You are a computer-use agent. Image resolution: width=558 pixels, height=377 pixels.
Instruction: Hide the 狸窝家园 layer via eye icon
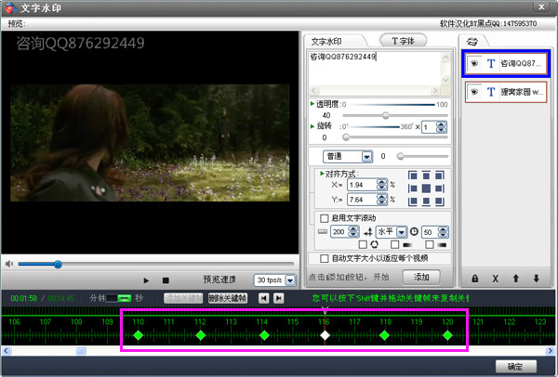point(473,92)
